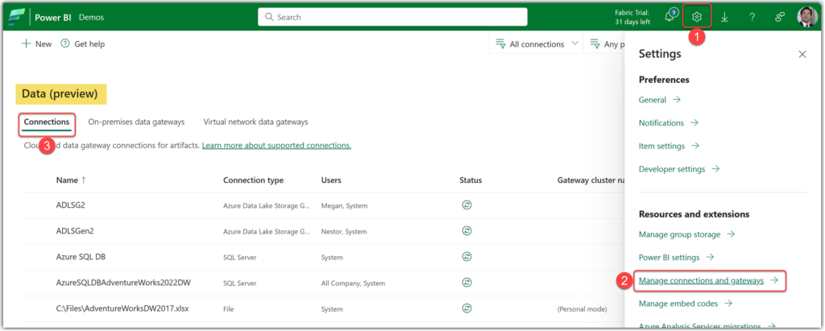Click Azure Data Lake Storage type cell for ADLSG2
825x331 pixels.
coord(266,205)
